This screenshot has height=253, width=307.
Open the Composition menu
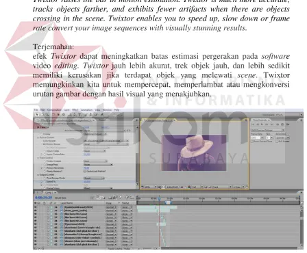[x=54, y=110]
